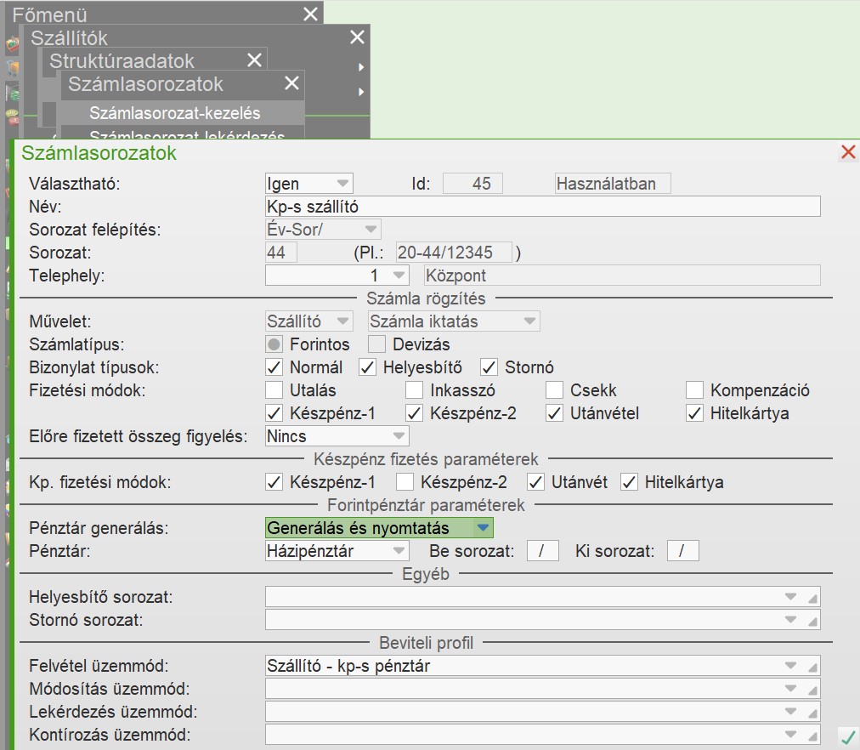The image size is (860, 750).
Task: Expand the Választható Igen dropdown
Action: (342, 184)
